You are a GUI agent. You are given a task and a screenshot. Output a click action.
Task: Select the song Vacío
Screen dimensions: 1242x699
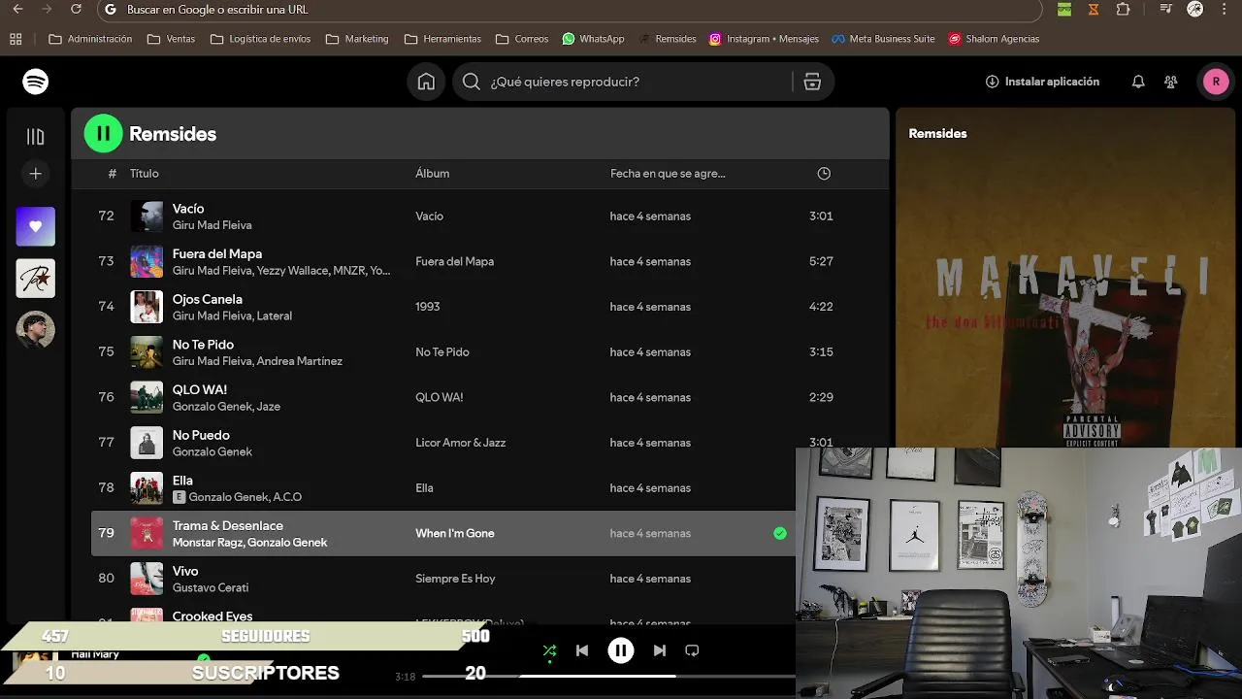(188, 209)
